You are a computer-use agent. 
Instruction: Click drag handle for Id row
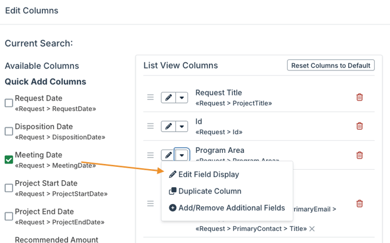pyautogui.click(x=150, y=126)
